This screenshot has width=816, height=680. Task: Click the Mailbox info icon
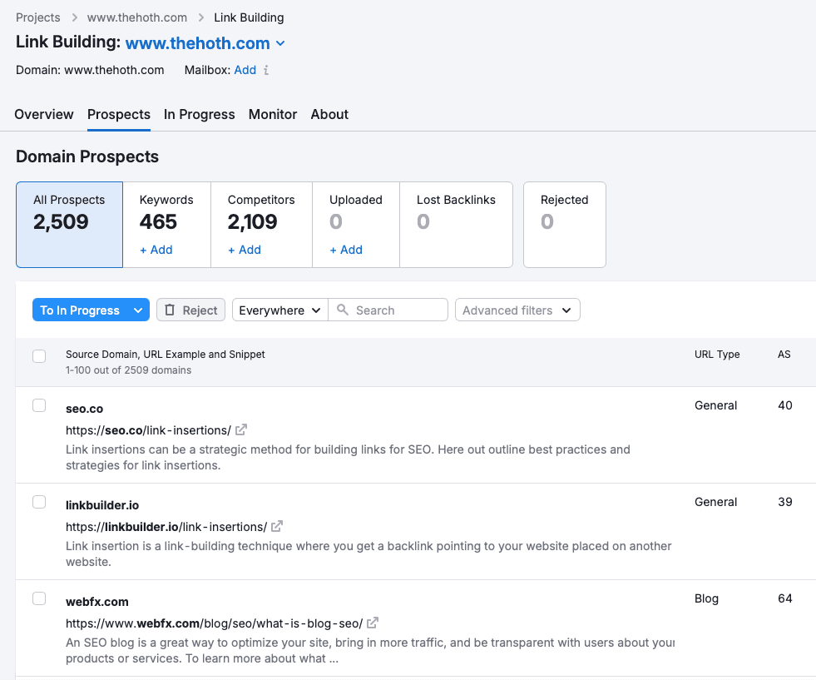tap(266, 71)
